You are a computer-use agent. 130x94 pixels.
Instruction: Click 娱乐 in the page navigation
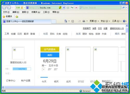point(117,34)
